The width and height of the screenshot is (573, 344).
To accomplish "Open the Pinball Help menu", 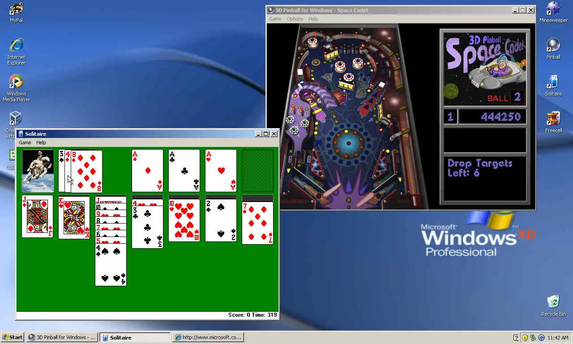I will pyautogui.click(x=313, y=19).
